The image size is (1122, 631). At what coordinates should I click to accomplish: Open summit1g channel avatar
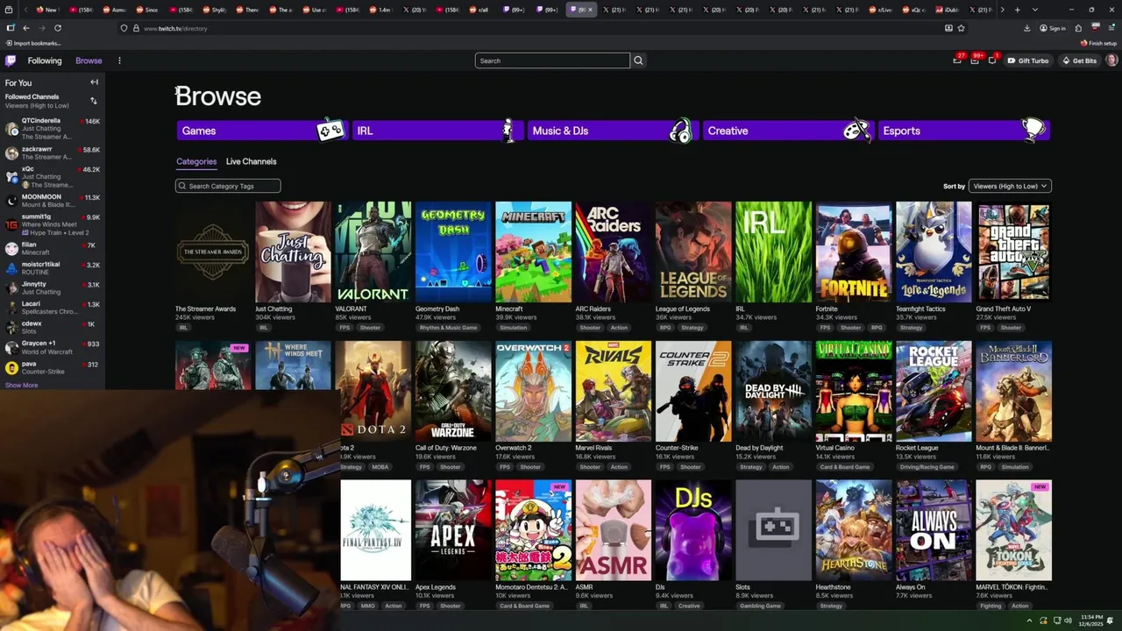[x=11, y=224]
